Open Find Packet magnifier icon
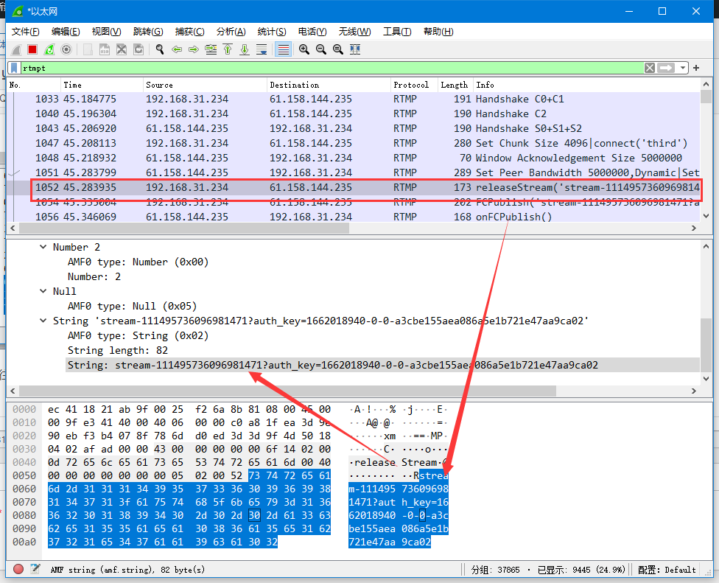Viewport: 719px width, 583px height. pyautogui.click(x=160, y=49)
